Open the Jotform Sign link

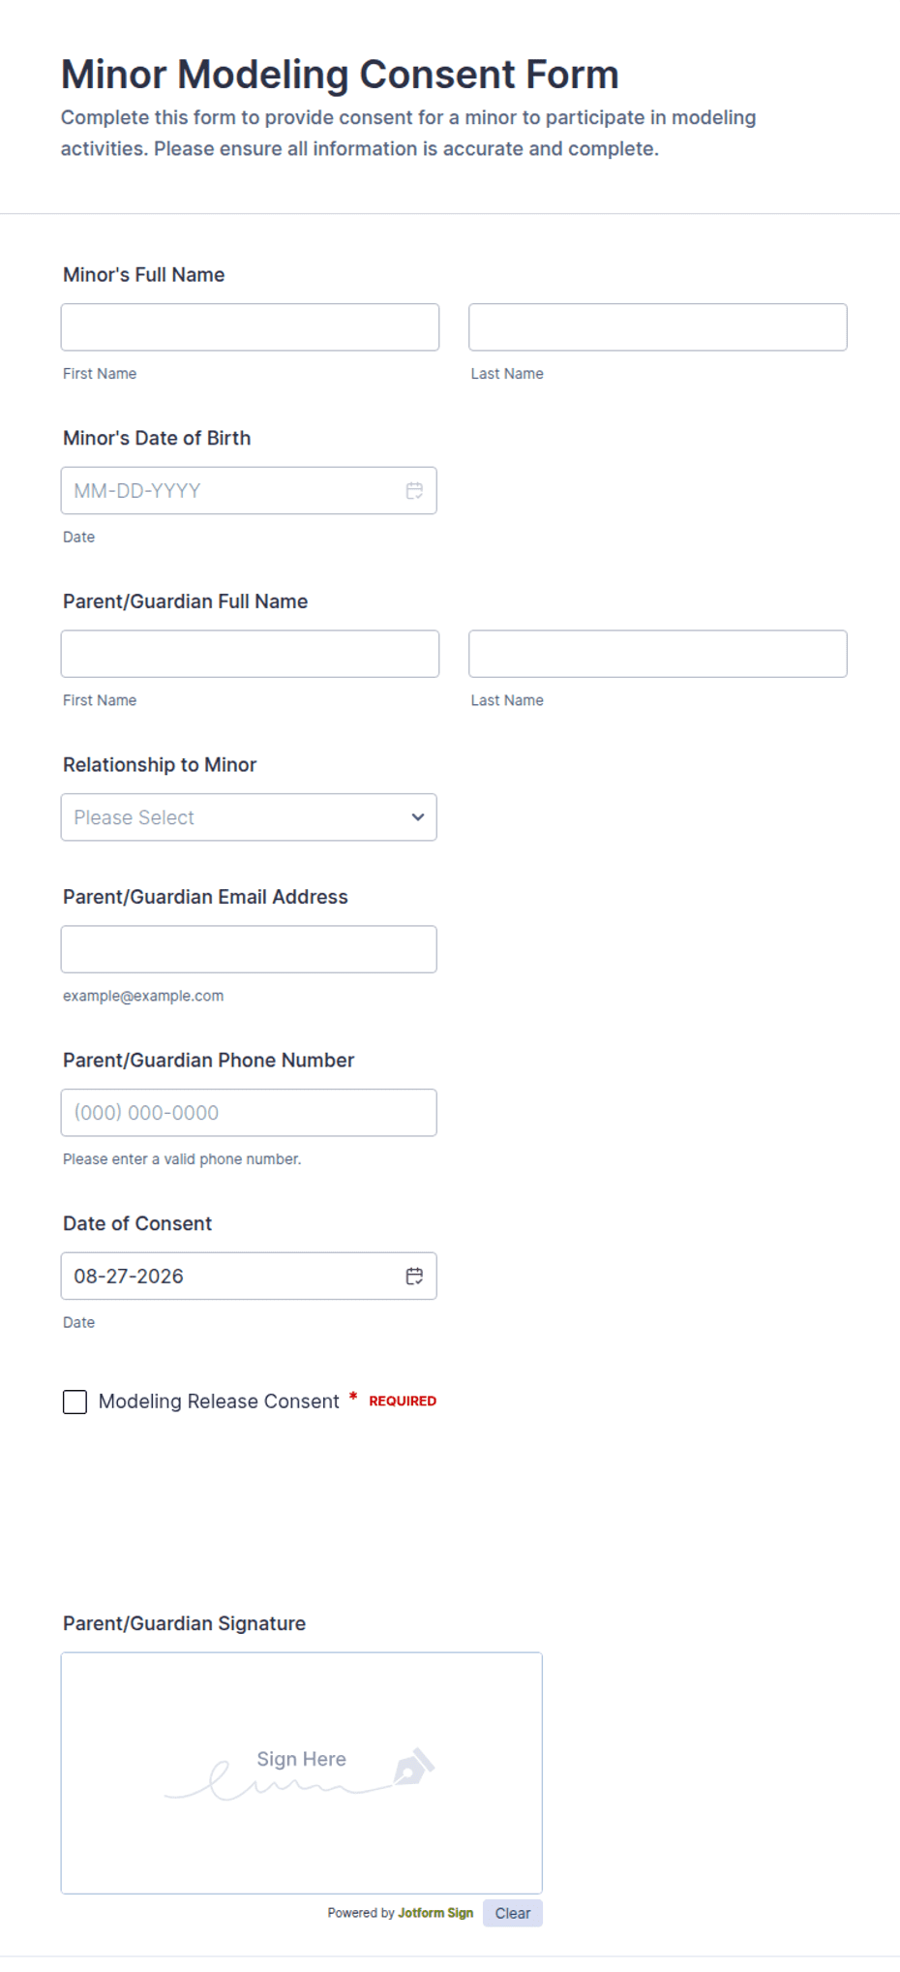pos(435,1913)
